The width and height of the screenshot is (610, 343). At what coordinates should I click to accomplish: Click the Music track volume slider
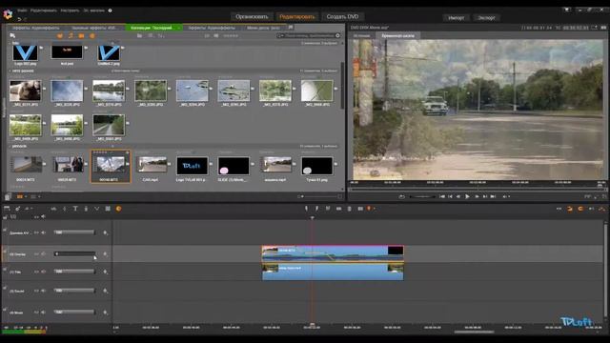(74, 312)
